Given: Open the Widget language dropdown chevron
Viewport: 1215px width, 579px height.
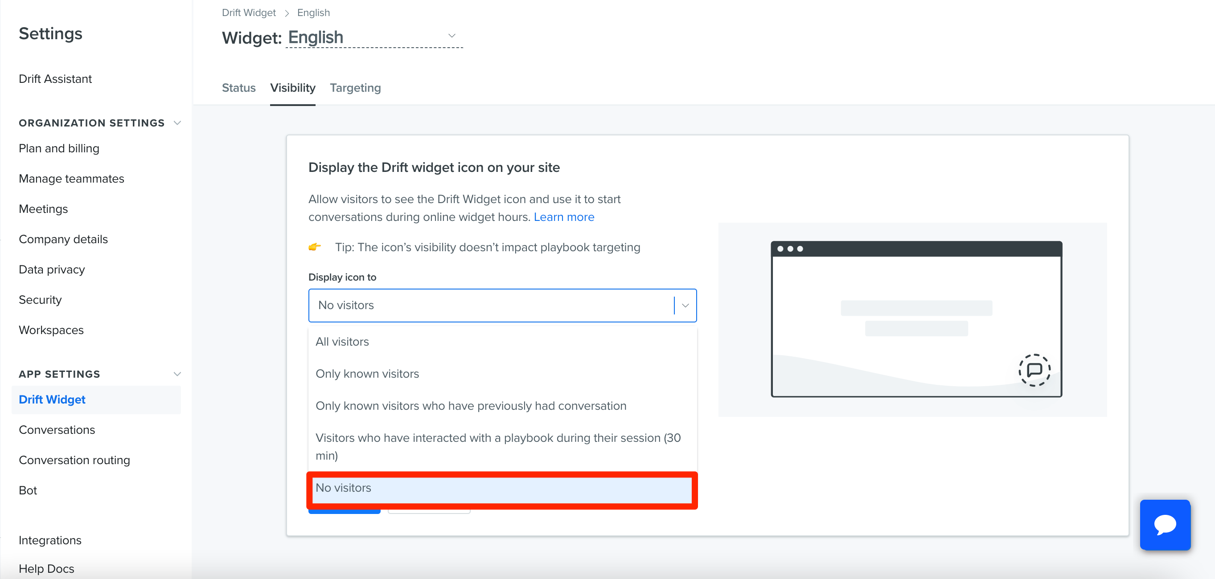Looking at the screenshot, I should (452, 36).
